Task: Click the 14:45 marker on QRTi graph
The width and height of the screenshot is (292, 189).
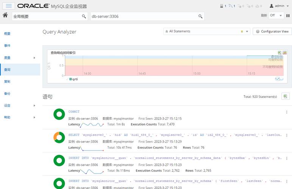Action: (142, 74)
